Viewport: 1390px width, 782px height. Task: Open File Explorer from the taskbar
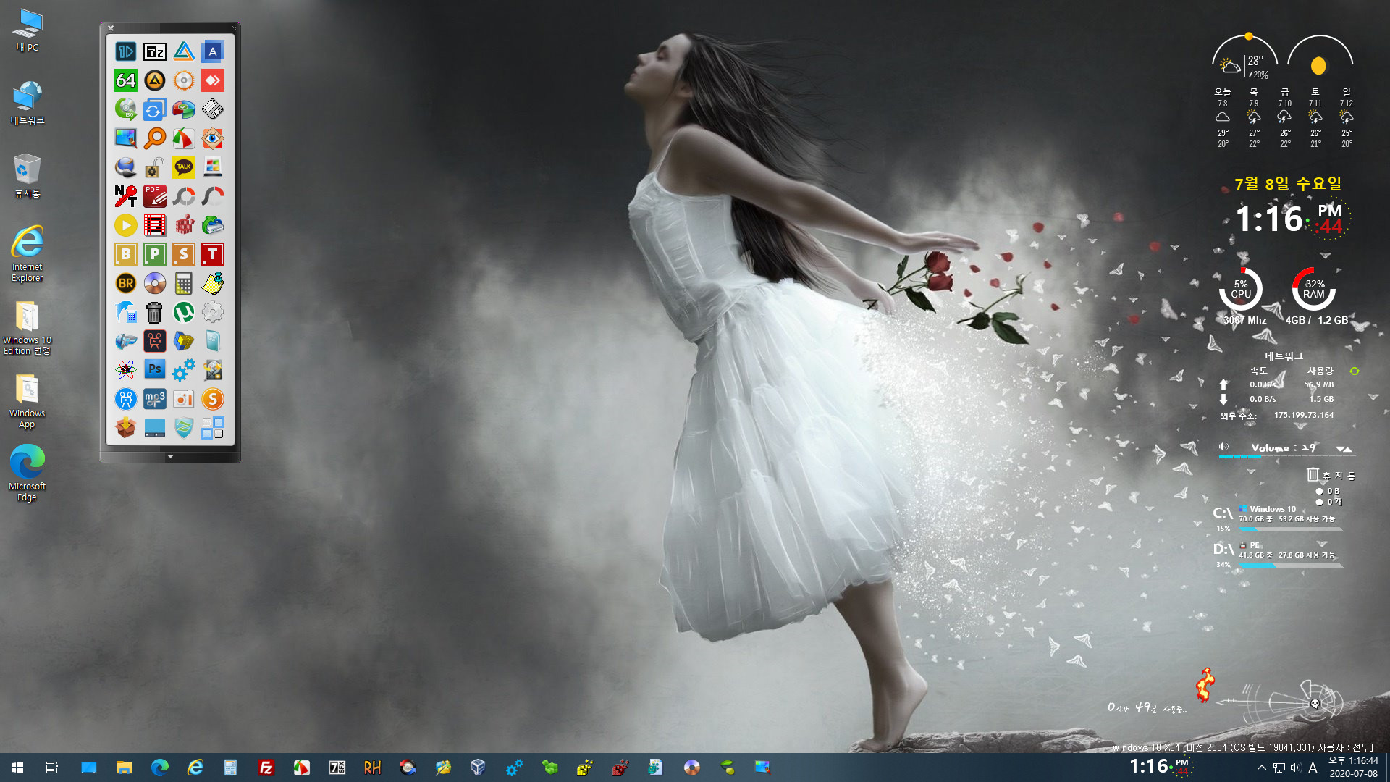click(x=125, y=768)
